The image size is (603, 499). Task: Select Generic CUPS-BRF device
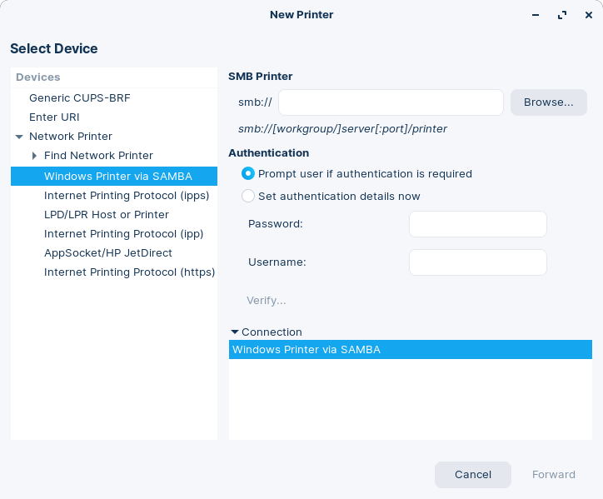79,98
